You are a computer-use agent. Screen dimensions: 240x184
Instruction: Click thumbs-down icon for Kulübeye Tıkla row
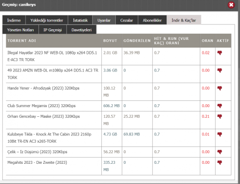tap(219, 134)
